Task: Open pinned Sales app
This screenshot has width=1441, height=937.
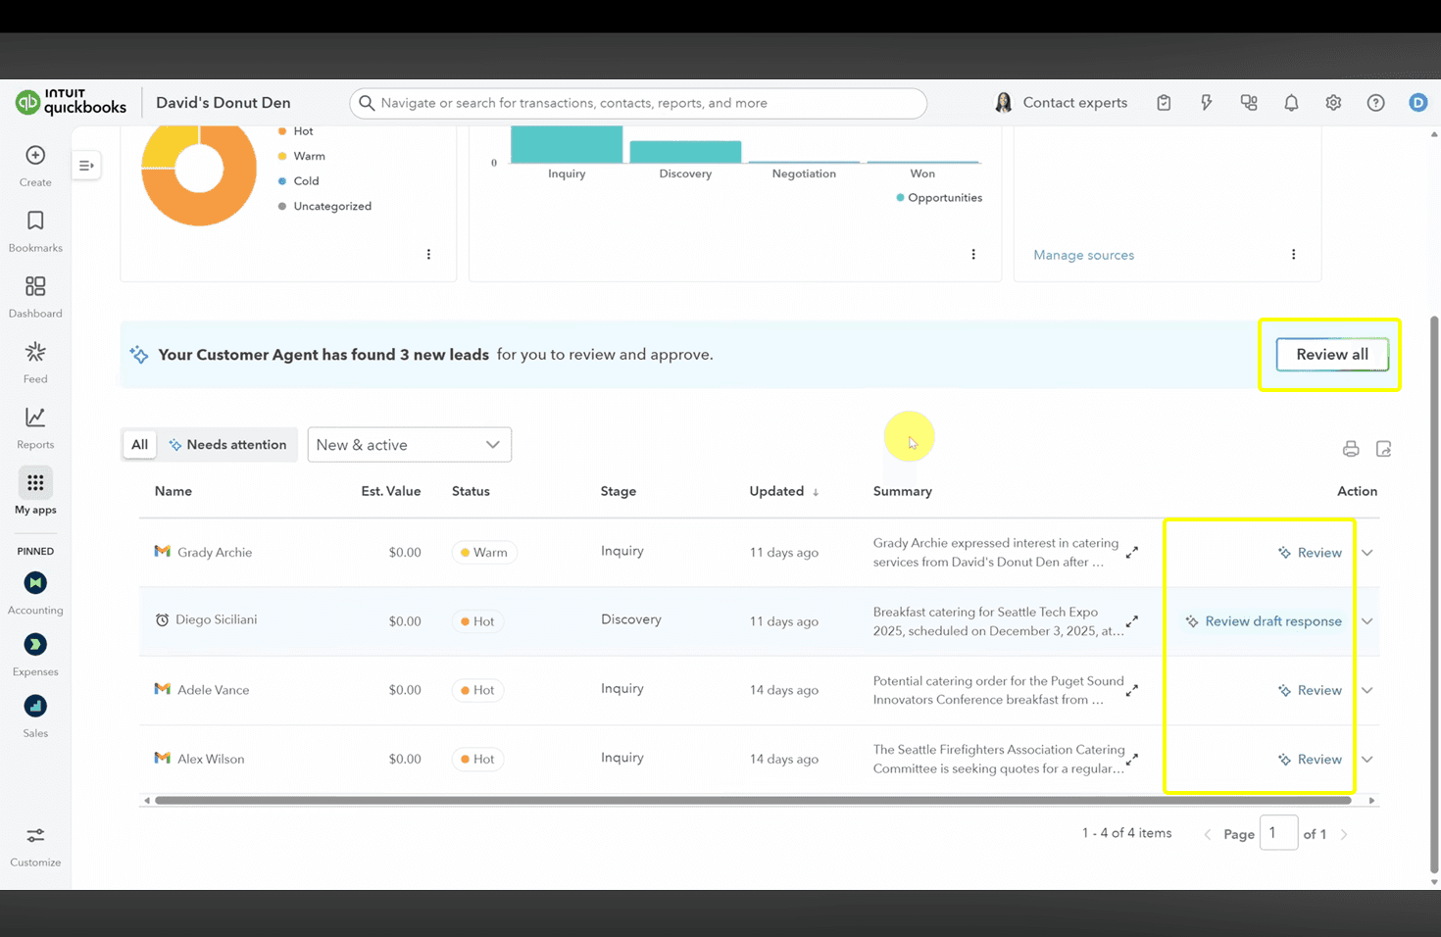Action: click(x=35, y=716)
